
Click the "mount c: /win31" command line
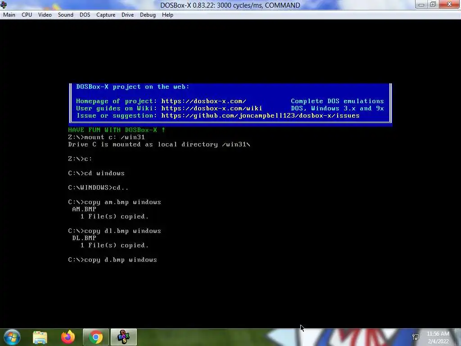tap(106, 137)
